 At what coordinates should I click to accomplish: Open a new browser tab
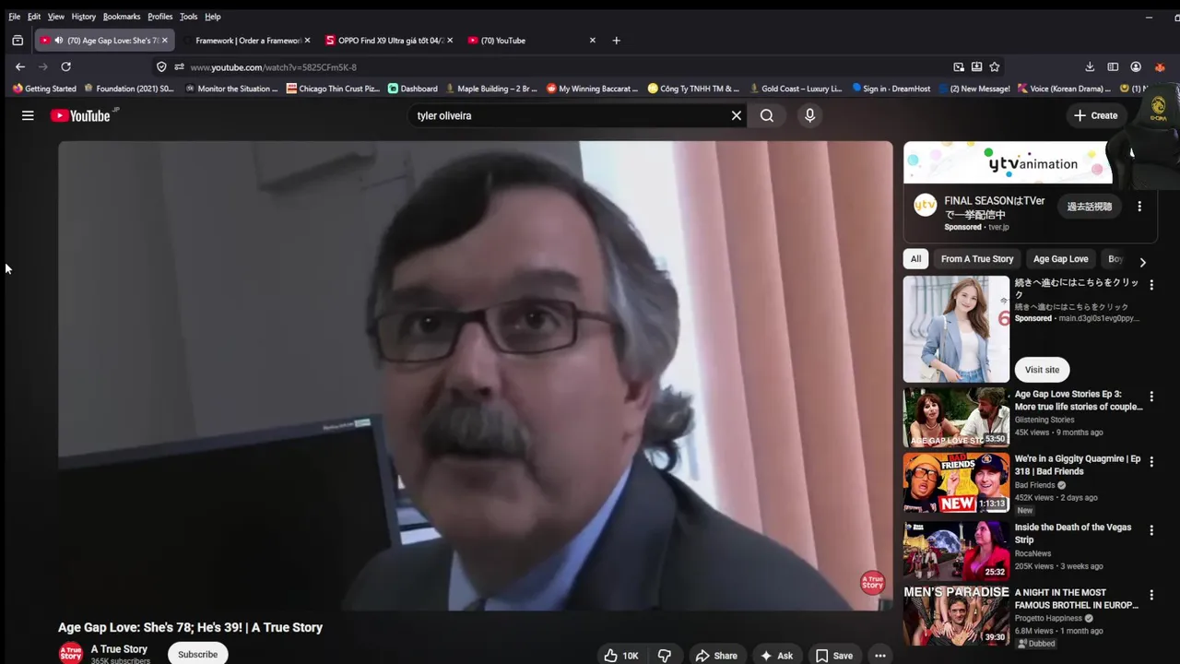pos(617,41)
